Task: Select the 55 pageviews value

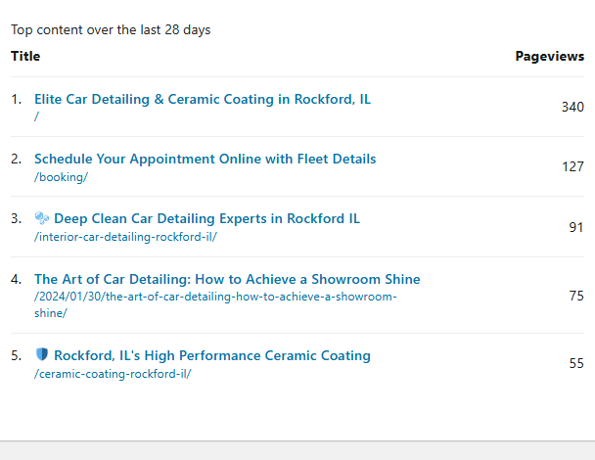Action: coord(575,364)
